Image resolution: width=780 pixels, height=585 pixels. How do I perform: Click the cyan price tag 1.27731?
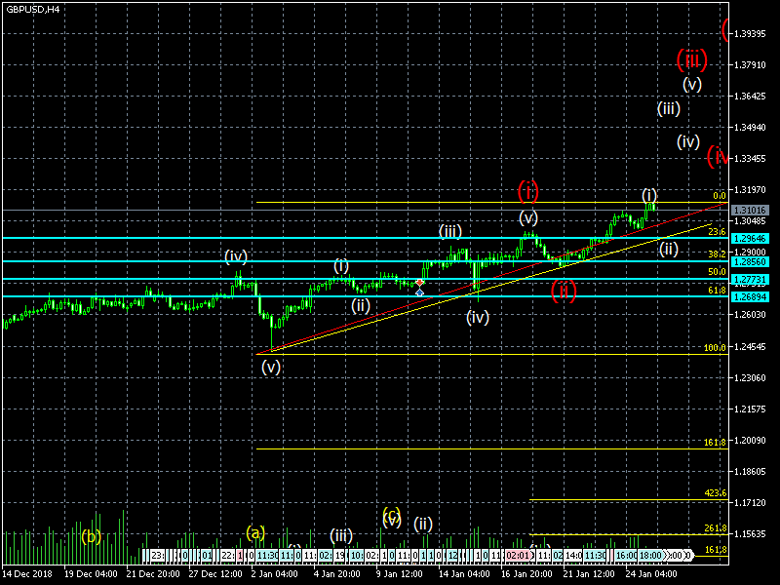point(750,280)
